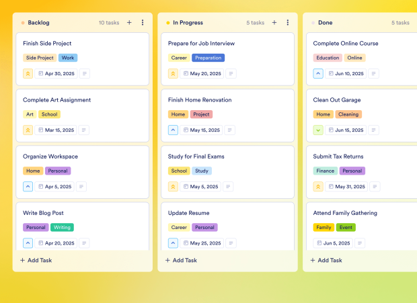Click the Finance tag
The height and width of the screenshot is (303, 417).
[326, 171]
